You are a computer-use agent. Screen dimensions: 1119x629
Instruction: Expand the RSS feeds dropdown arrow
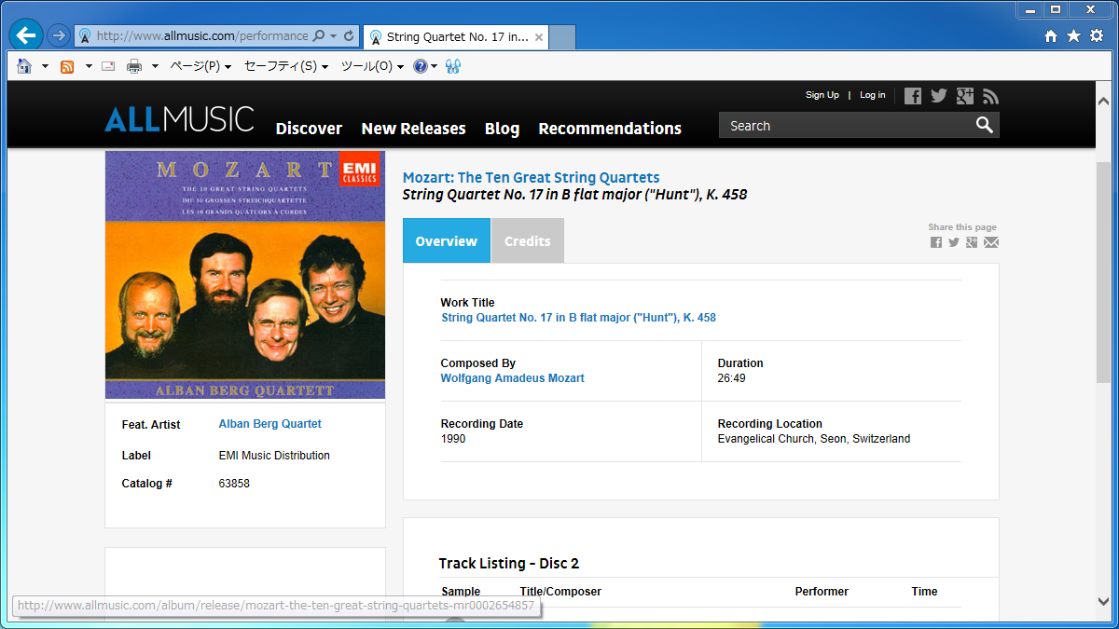(x=89, y=66)
